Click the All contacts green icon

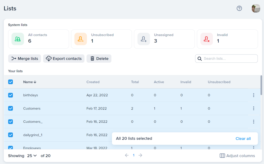[18, 39]
